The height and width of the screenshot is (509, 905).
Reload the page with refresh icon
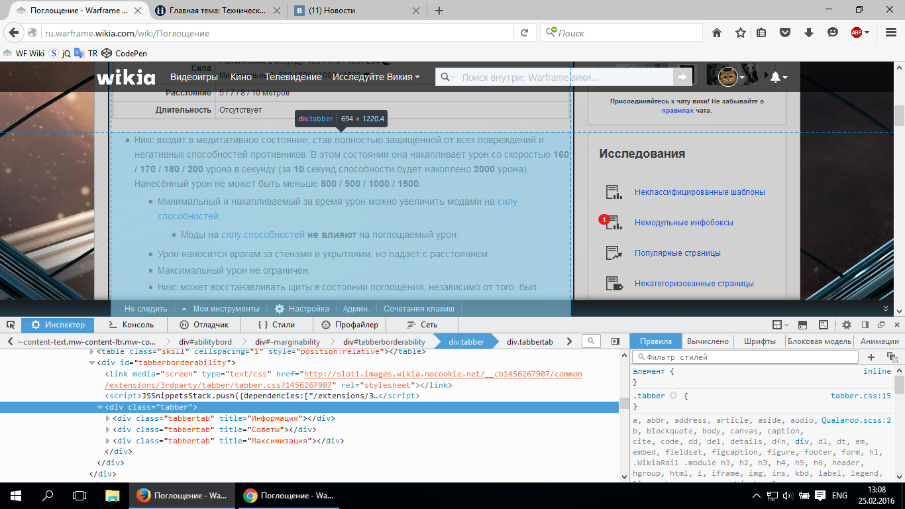coord(524,32)
